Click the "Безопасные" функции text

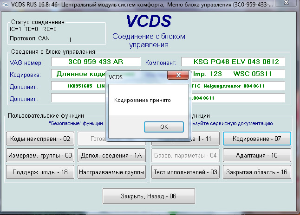[x=76, y=124]
